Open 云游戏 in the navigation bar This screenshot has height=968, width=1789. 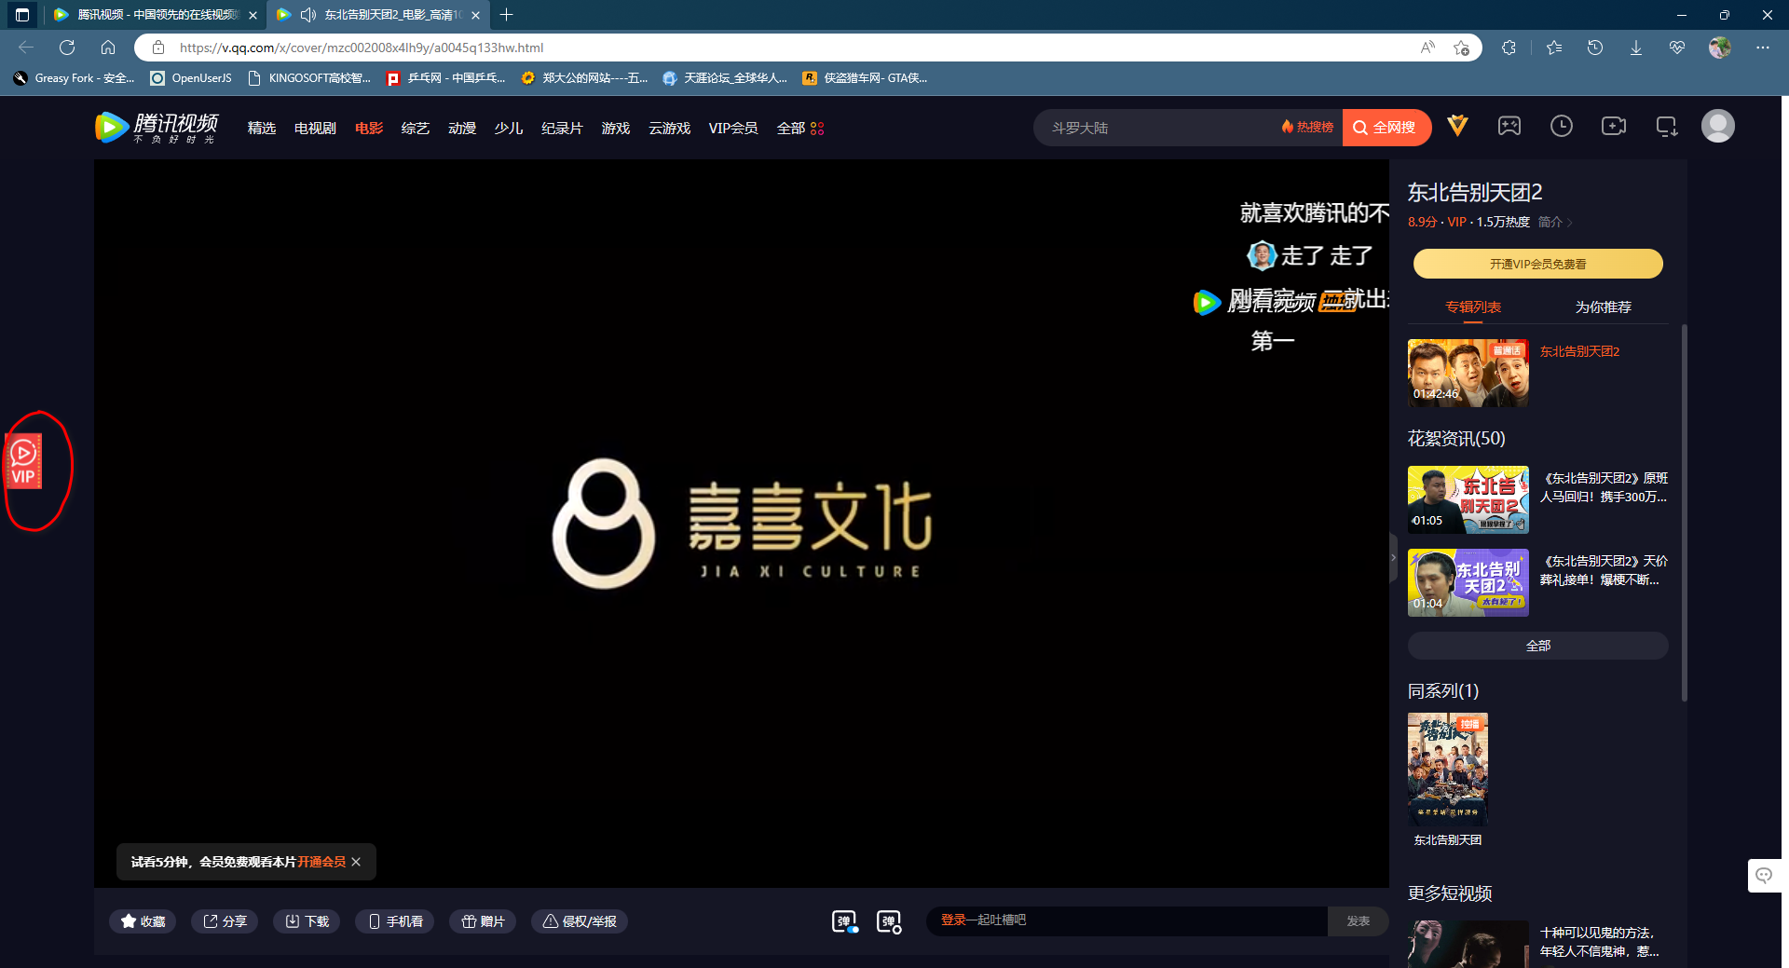point(670,129)
